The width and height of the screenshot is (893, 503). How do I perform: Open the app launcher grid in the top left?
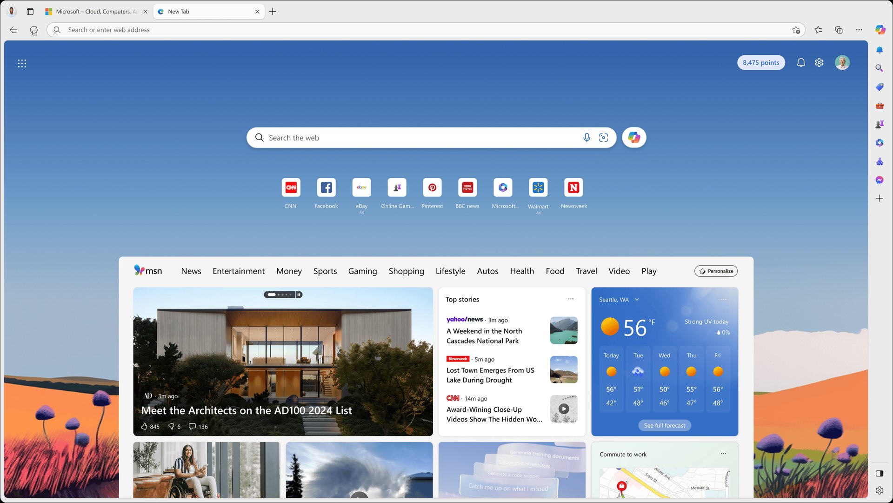pos(22,63)
